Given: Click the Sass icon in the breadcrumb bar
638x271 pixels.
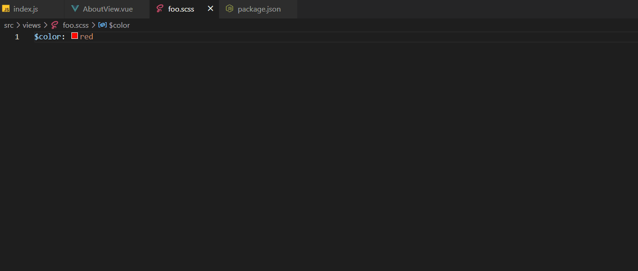Looking at the screenshot, I should click(x=55, y=25).
